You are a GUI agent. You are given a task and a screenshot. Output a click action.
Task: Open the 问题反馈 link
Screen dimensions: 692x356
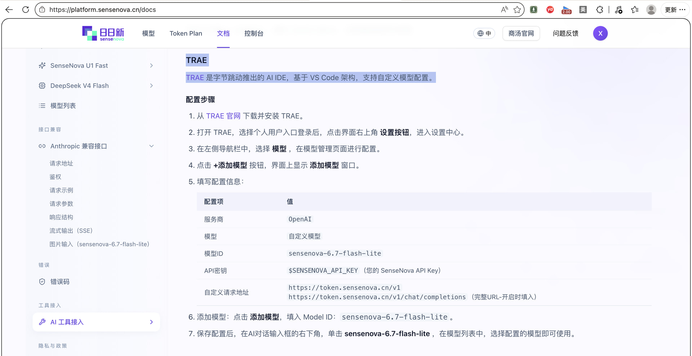566,33
